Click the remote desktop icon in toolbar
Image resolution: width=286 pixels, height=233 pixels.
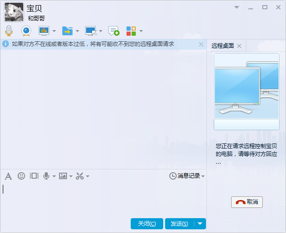click(x=90, y=31)
